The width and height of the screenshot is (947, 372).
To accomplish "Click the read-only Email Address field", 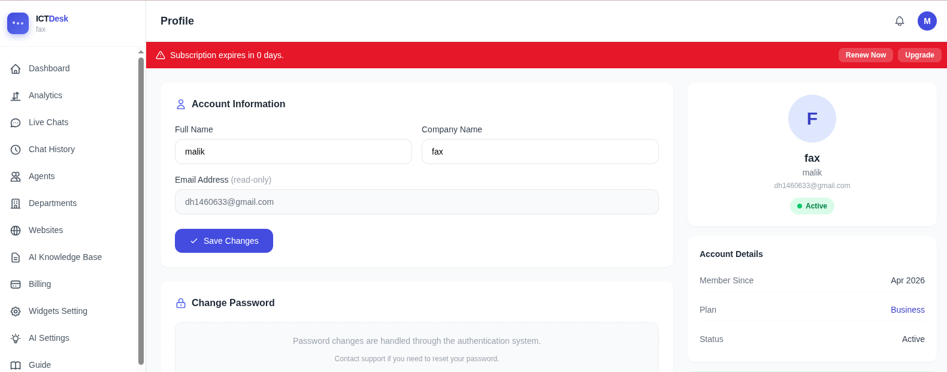I will point(417,202).
